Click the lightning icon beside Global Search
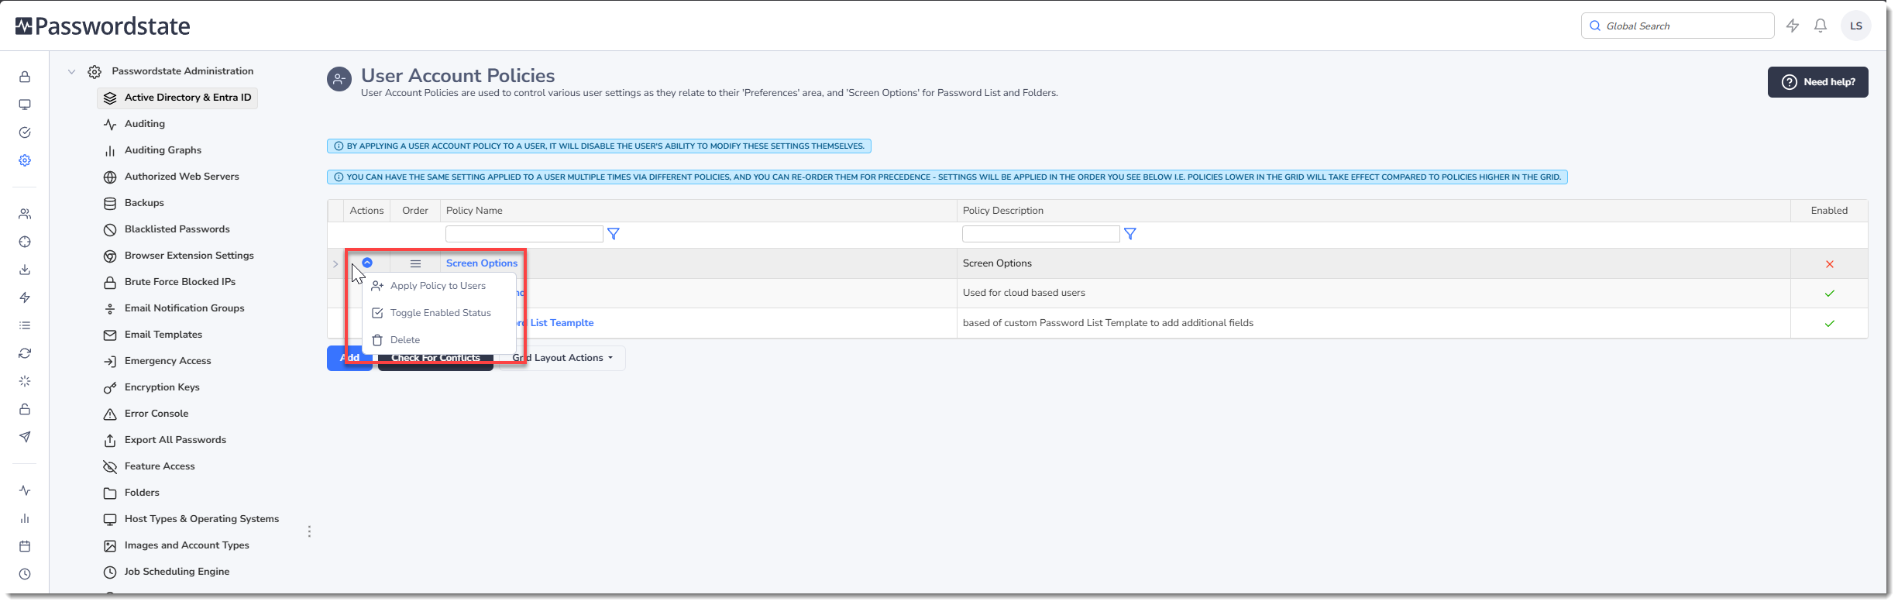The image size is (1898, 605). [x=1793, y=26]
